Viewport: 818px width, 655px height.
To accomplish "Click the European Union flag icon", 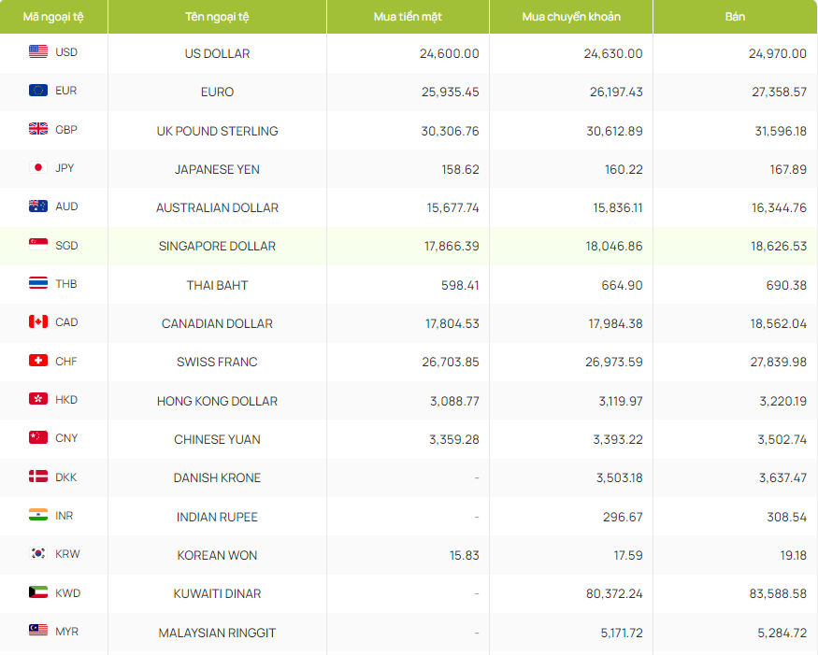I will pos(38,91).
